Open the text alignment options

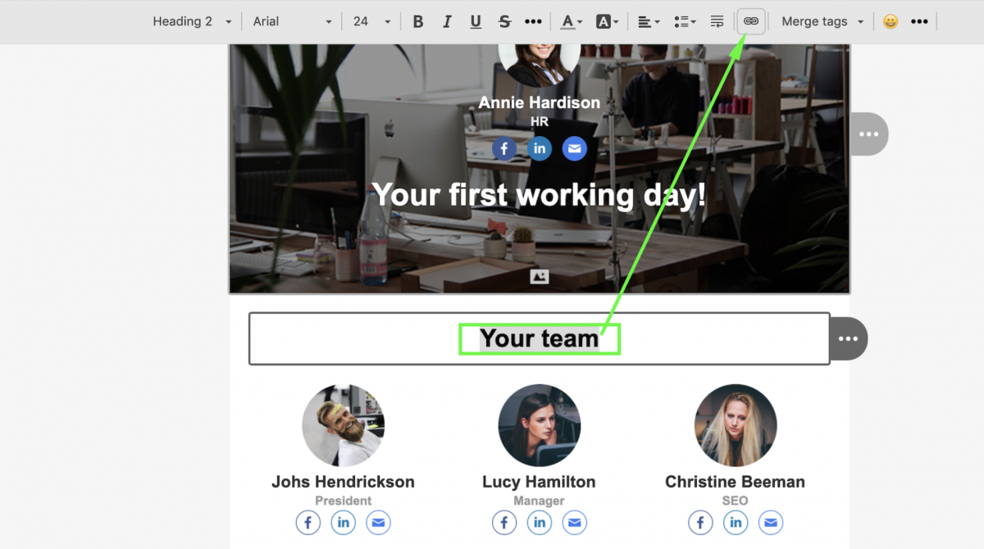pyautogui.click(x=649, y=22)
